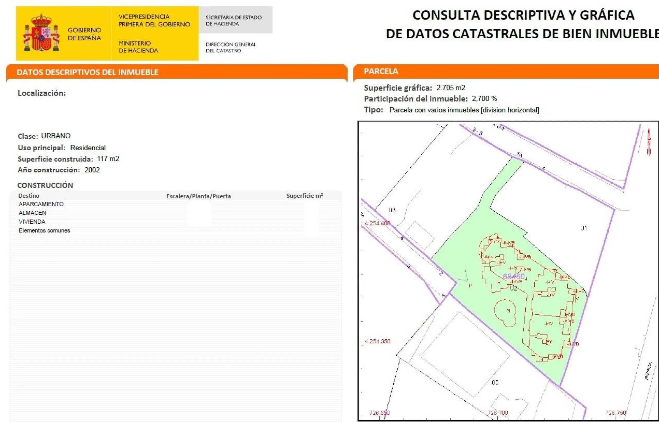659x422 pixels.
Task: Click the 'Uso principal:' label
Action: point(41,148)
